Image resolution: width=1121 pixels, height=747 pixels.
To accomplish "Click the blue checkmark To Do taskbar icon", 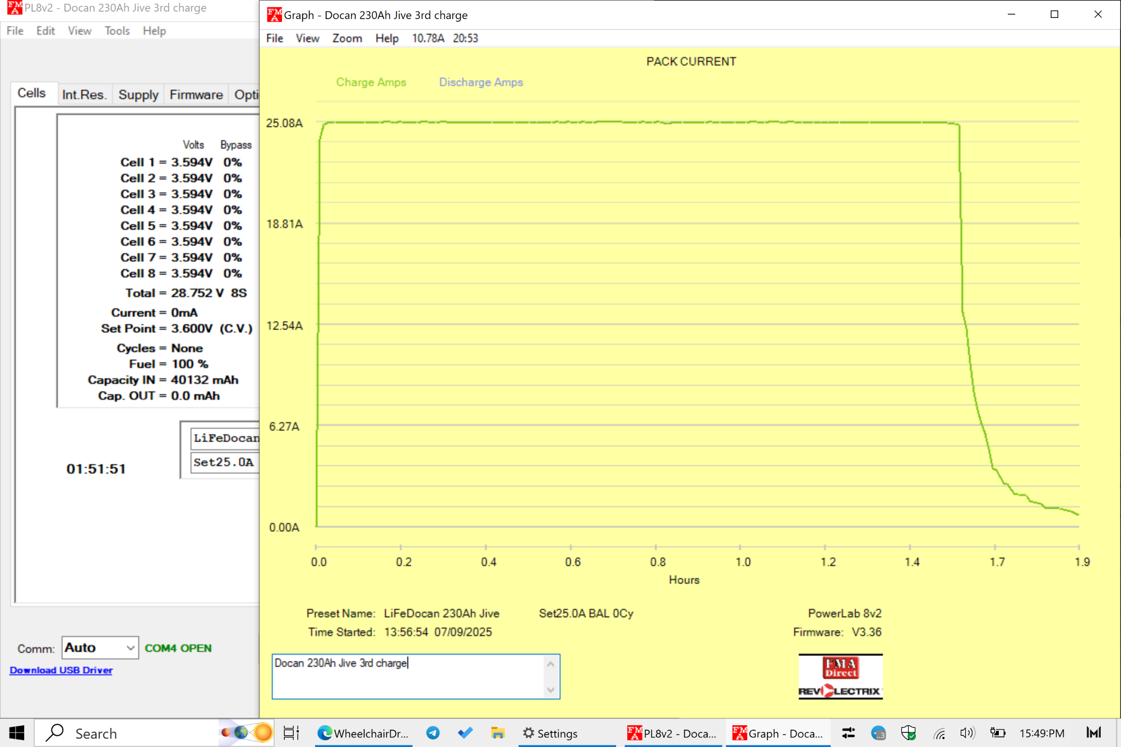I will click(465, 733).
